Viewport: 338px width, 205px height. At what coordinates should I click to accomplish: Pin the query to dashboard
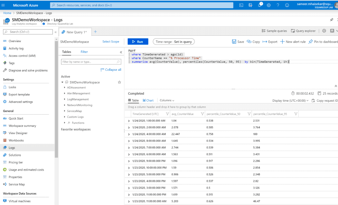(323, 42)
